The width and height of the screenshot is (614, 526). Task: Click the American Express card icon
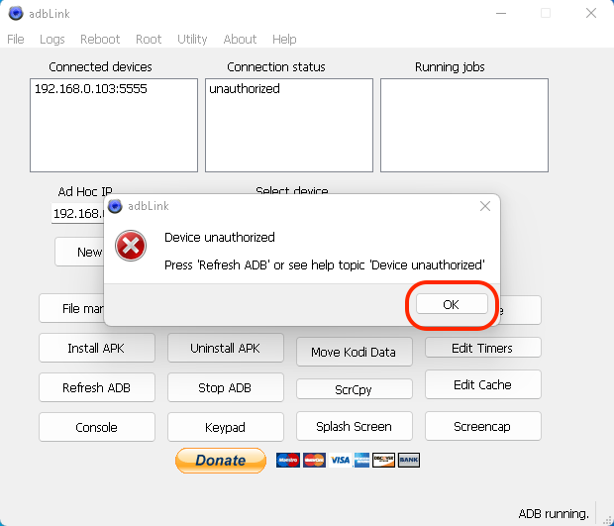tap(361, 461)
